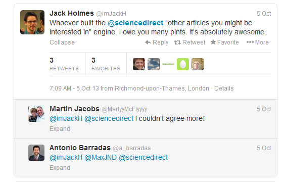This screenshot has height=182, width=286.
Task: Open the cloudy sky avatar
Action: pyautogui.click(x=154, y=64)
